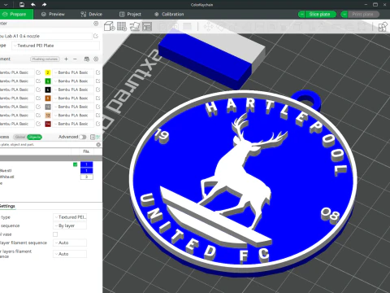Edit filament preset right of green swatch row
Viewport: 390px width, 293px height.
coord(98,81)
